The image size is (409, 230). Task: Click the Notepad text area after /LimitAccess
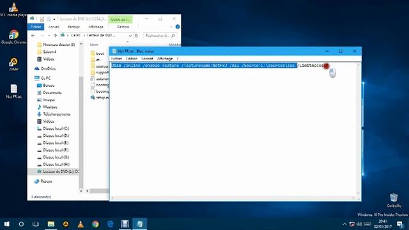coord(327,66)
